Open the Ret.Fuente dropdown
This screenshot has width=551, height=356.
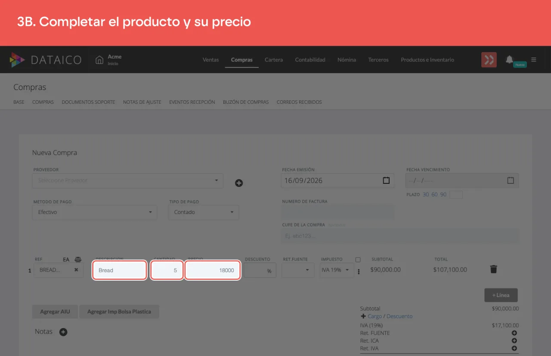point(298,270)
